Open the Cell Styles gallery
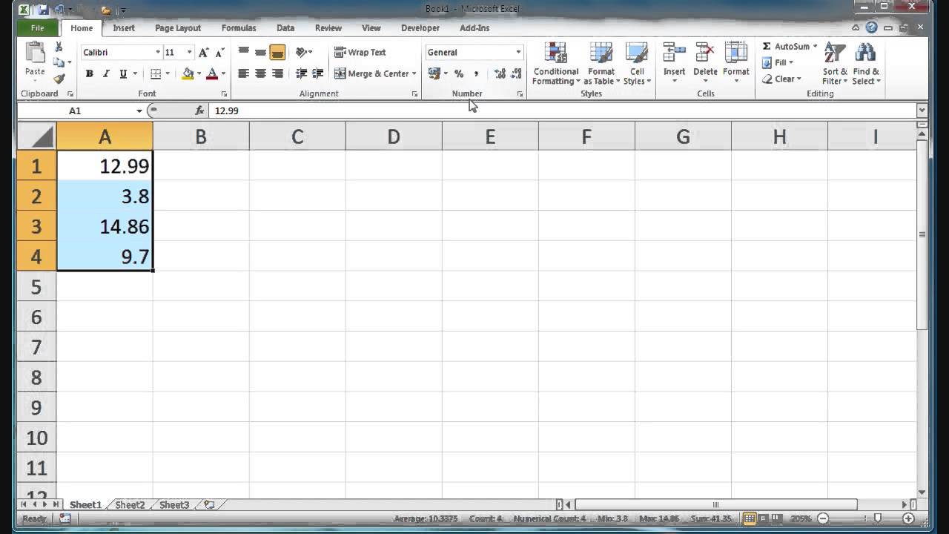949x534 pixels. click(x=637, y=64)
